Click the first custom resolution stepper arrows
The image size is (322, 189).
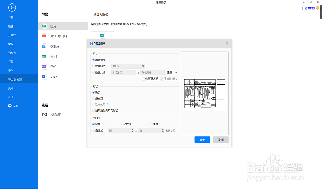133,130
